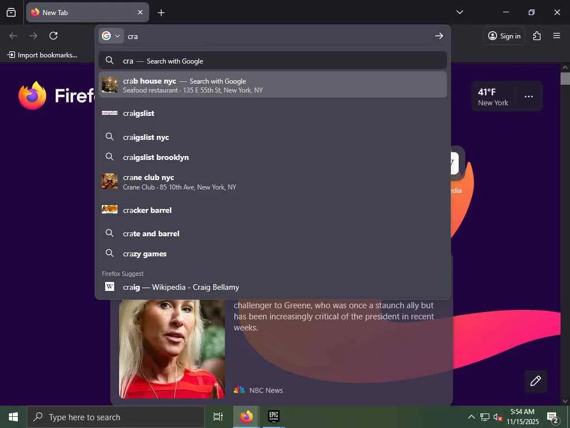Open Task View on the taskbar
This screenshot has height=428, width=570.
pyautogui.click(x=218, y=417)
